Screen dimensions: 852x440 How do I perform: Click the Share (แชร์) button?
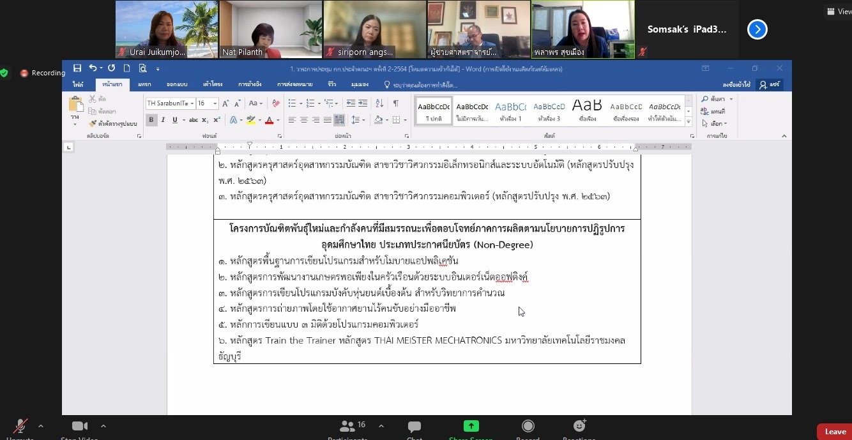(770, 84)
